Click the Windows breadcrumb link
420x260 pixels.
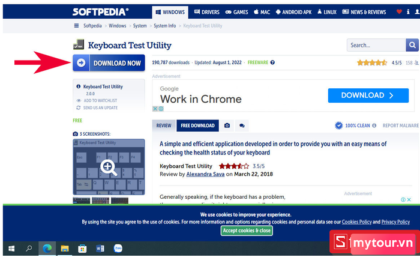118,26
